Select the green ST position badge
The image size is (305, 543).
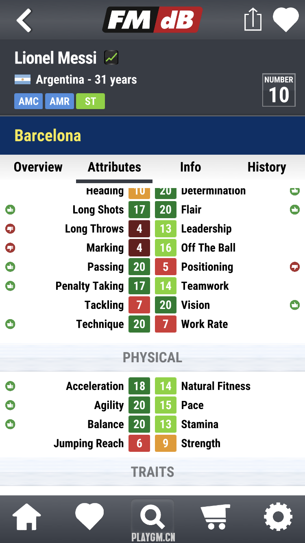[90, 101]
